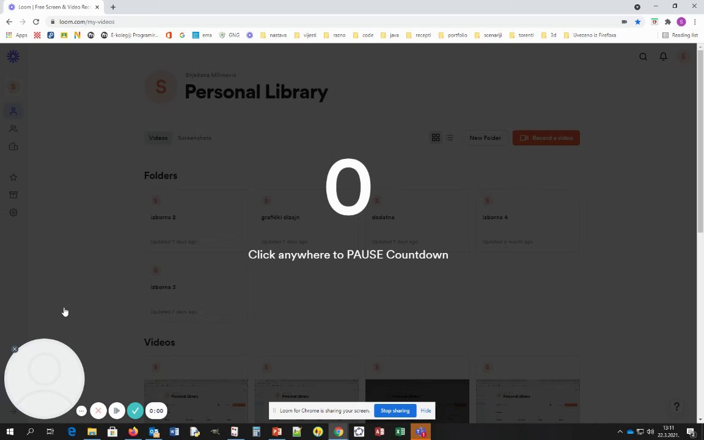Image resolution: width=704 pixels, height=440 pixels.
Task: Switch to grid view layout
Action: [x=436, y=138]
